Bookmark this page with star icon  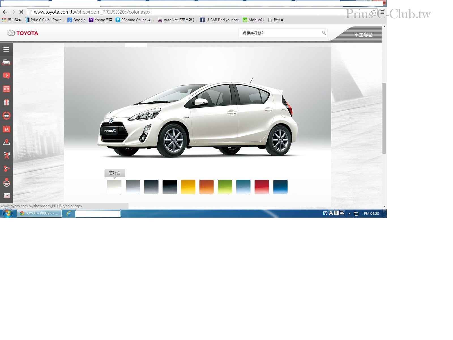[x=374, y=12]
